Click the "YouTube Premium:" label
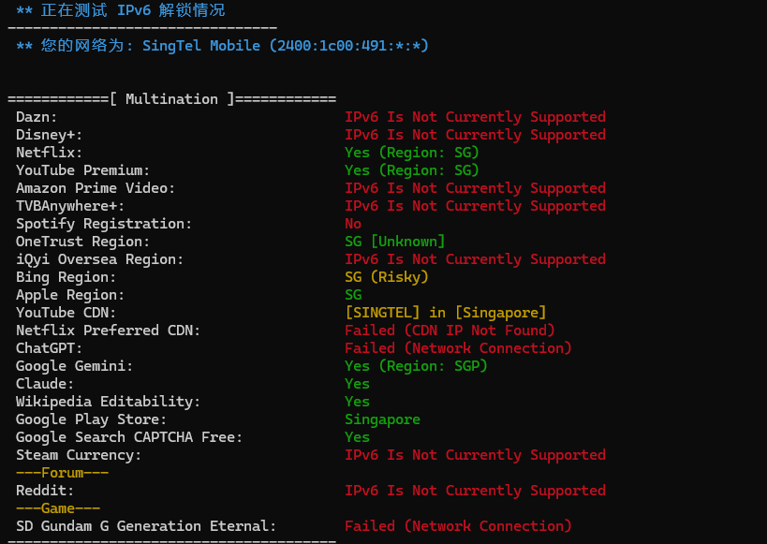The height and width of the screenshot is (544, 767). click(82, 170)
